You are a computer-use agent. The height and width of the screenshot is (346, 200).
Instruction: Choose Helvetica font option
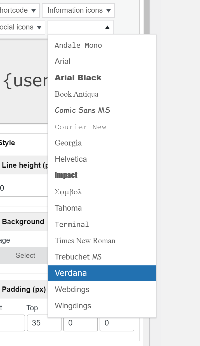[102, 159]
